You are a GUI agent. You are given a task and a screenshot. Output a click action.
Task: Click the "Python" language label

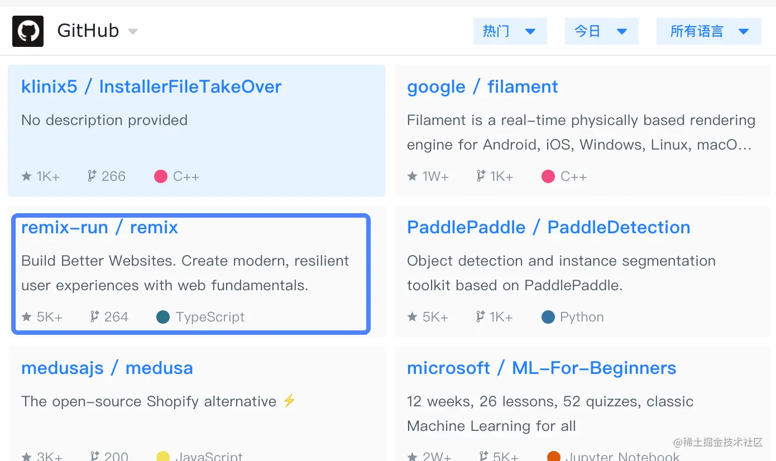pyautogui.click(x=582, y=317)
